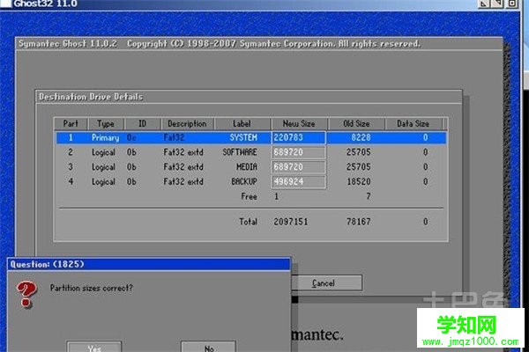Image resolution: width=529 pixels, height=352 pixels.
Task: Click Yes in the partition question dialog
Action: (x=94, y=347)
